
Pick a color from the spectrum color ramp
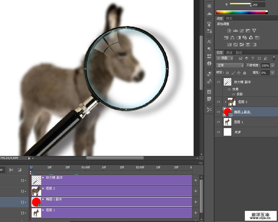click(x=241, y=12)
